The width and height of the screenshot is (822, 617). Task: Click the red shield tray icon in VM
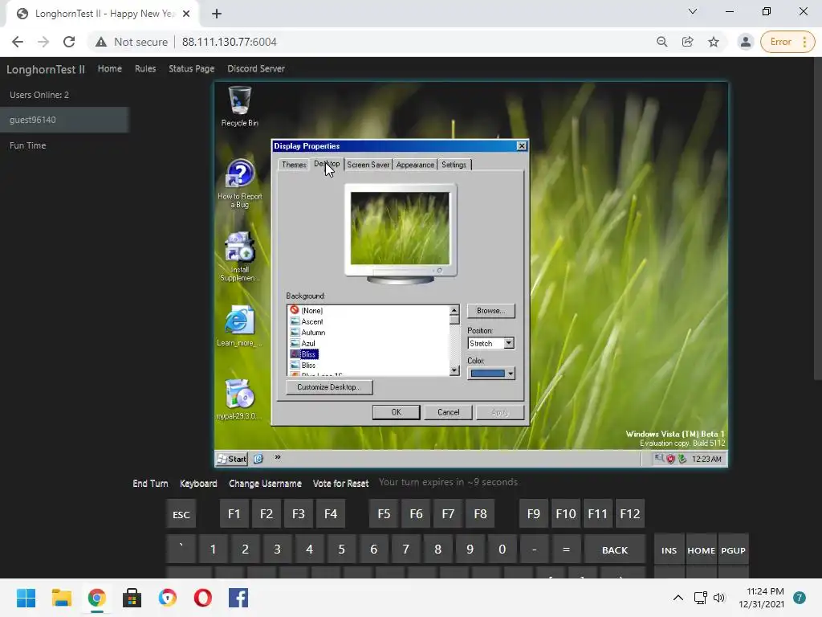(x=670, y=459)
